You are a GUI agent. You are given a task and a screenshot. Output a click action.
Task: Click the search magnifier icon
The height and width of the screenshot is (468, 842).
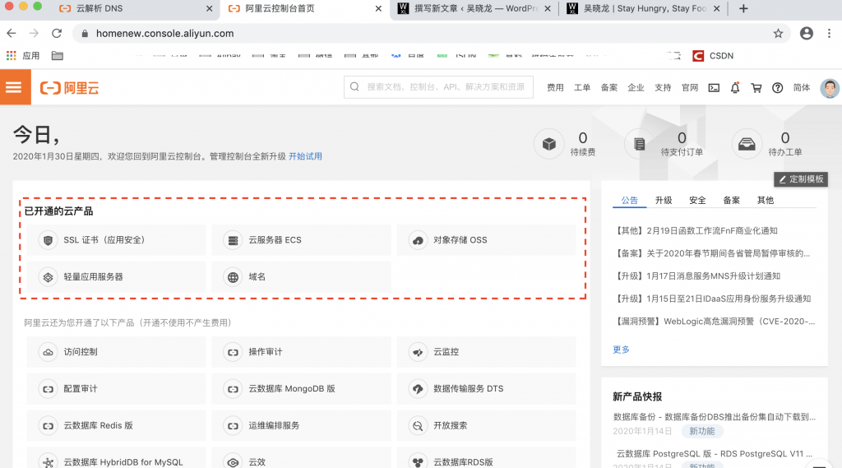[354, 87]
